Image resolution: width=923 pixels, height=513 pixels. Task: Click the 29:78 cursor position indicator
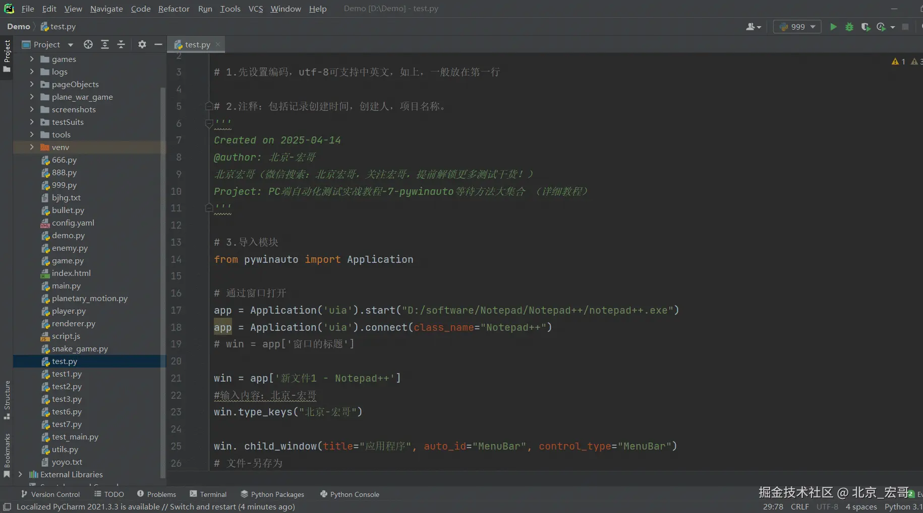(773, 507)
